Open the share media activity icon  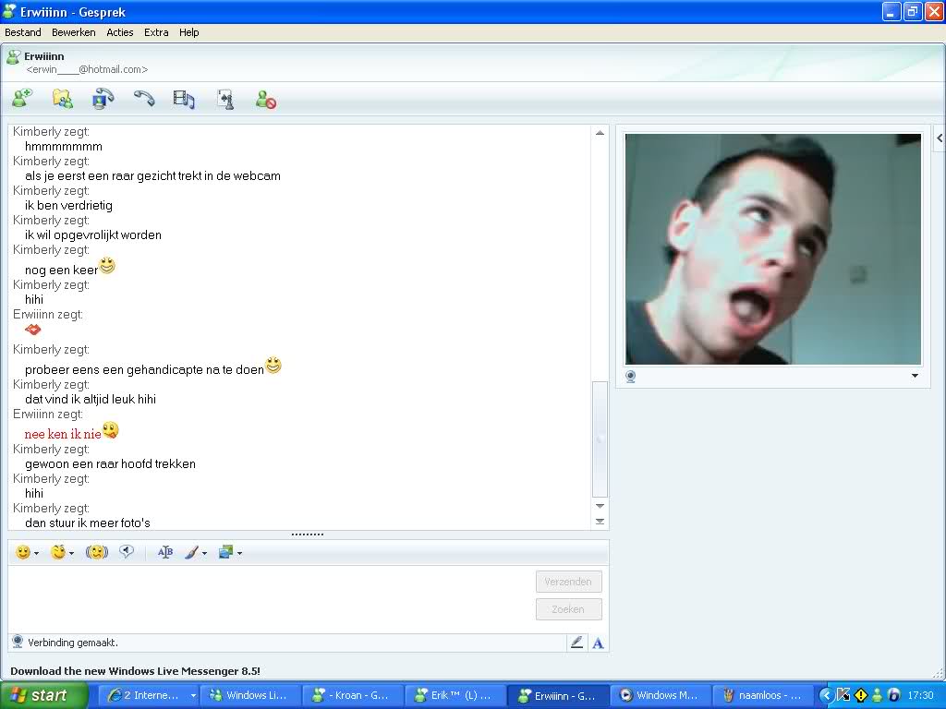point(184,99)
